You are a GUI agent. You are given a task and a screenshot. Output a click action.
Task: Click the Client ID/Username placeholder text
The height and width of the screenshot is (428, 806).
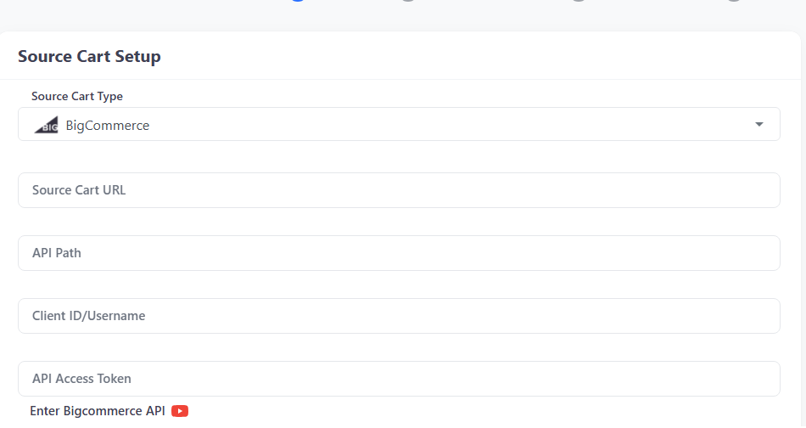pyautogui.click(x=88, y=316)
